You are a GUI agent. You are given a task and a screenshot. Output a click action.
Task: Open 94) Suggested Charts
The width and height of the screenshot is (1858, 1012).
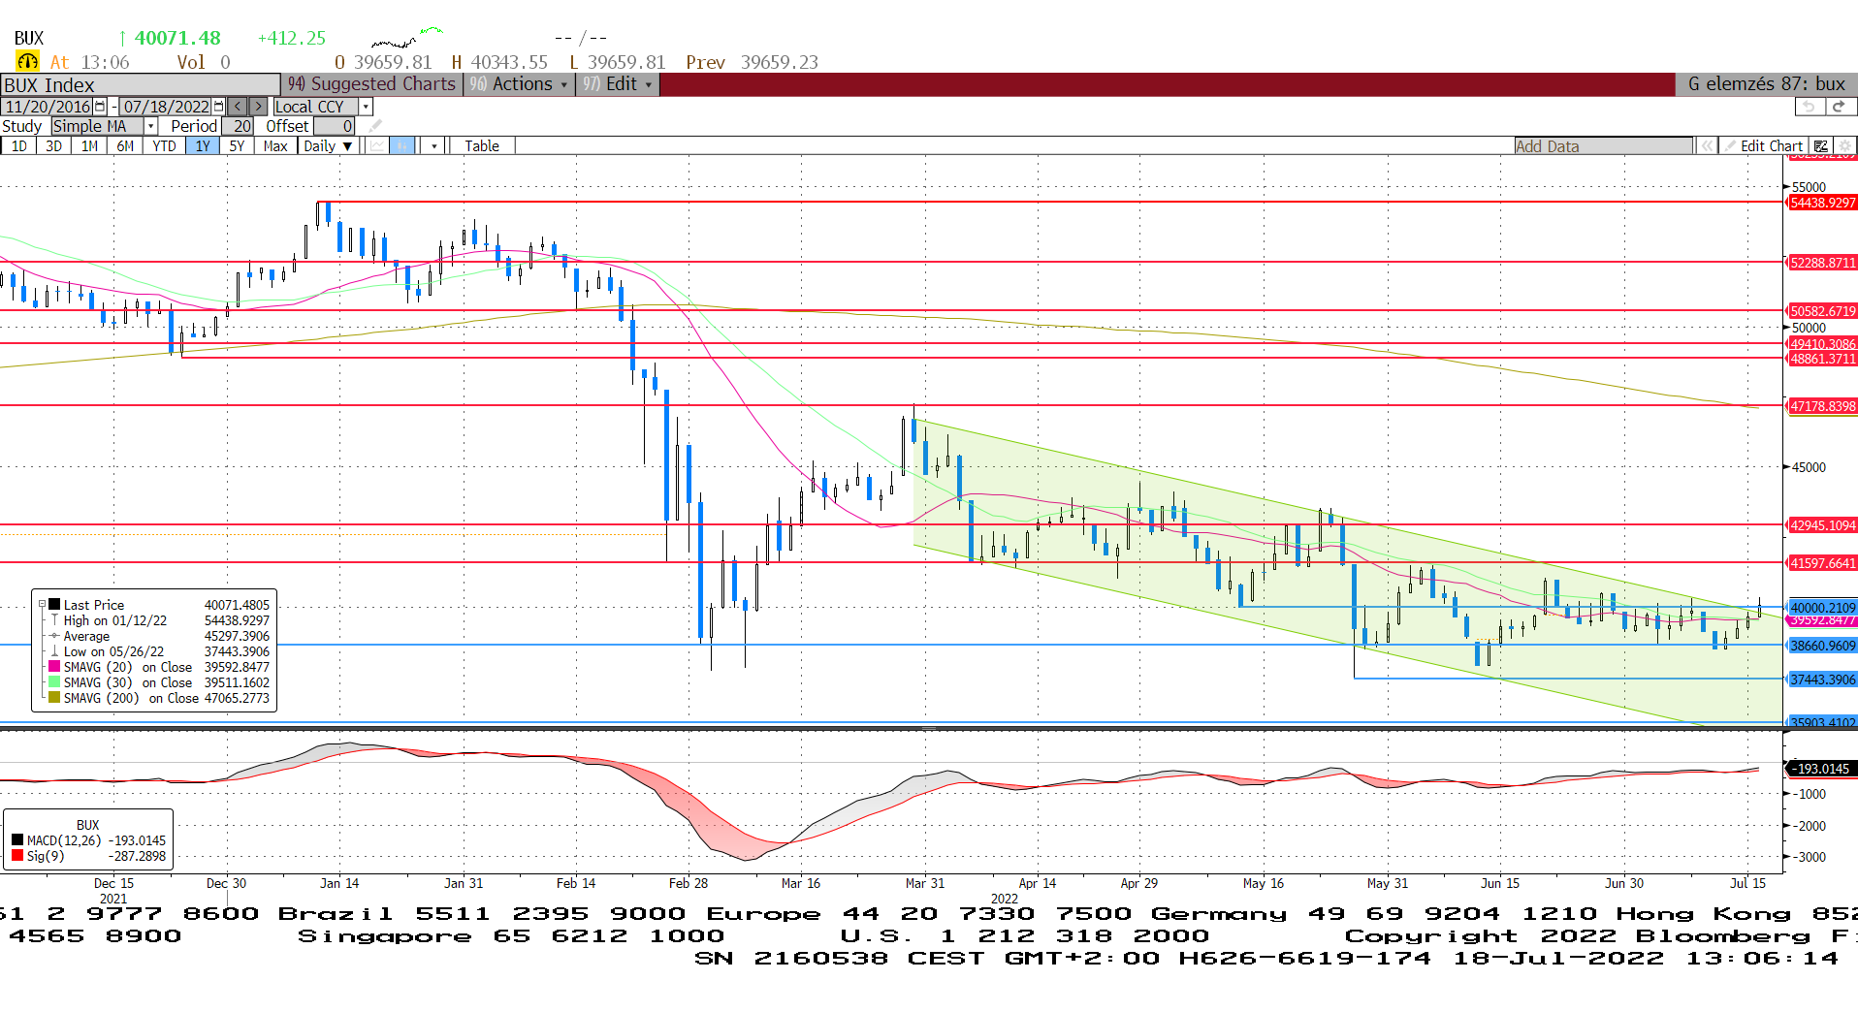pos(371,84)
